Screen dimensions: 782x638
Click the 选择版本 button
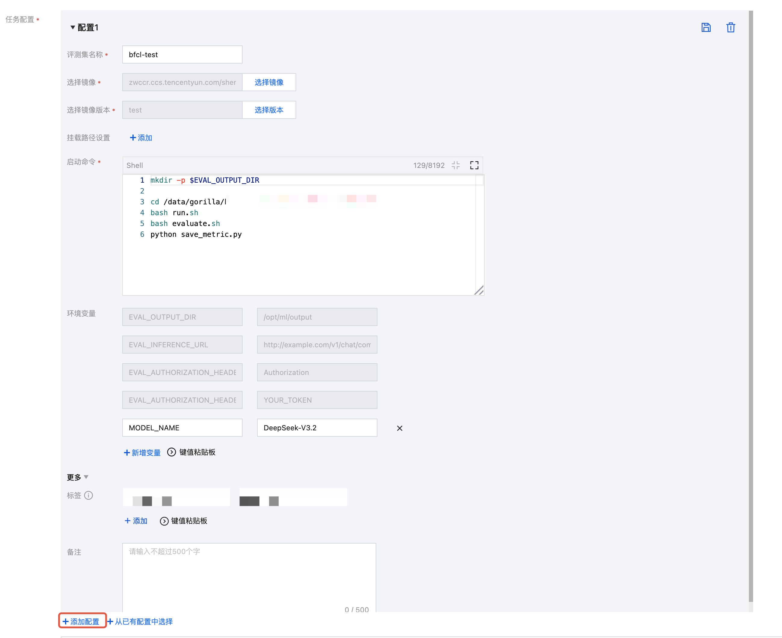[268, 110]
